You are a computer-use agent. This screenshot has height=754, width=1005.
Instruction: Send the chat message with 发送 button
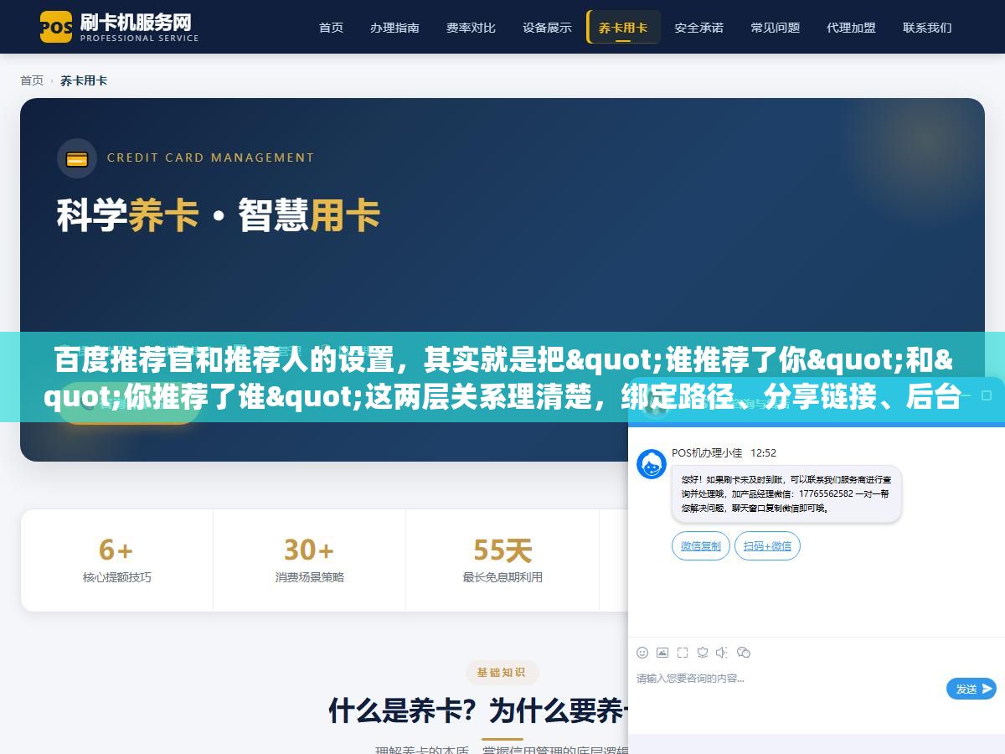click(971, 689)
